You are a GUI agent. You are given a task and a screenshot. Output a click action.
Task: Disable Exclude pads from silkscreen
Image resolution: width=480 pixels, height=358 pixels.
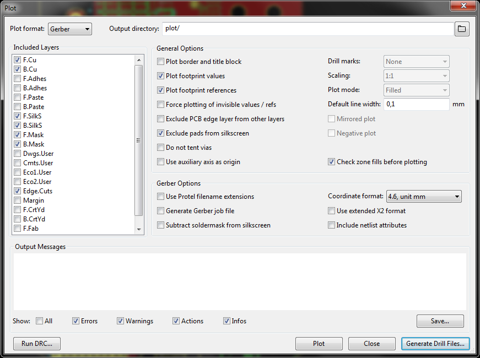pyautogui.click(x=161, y=133)
